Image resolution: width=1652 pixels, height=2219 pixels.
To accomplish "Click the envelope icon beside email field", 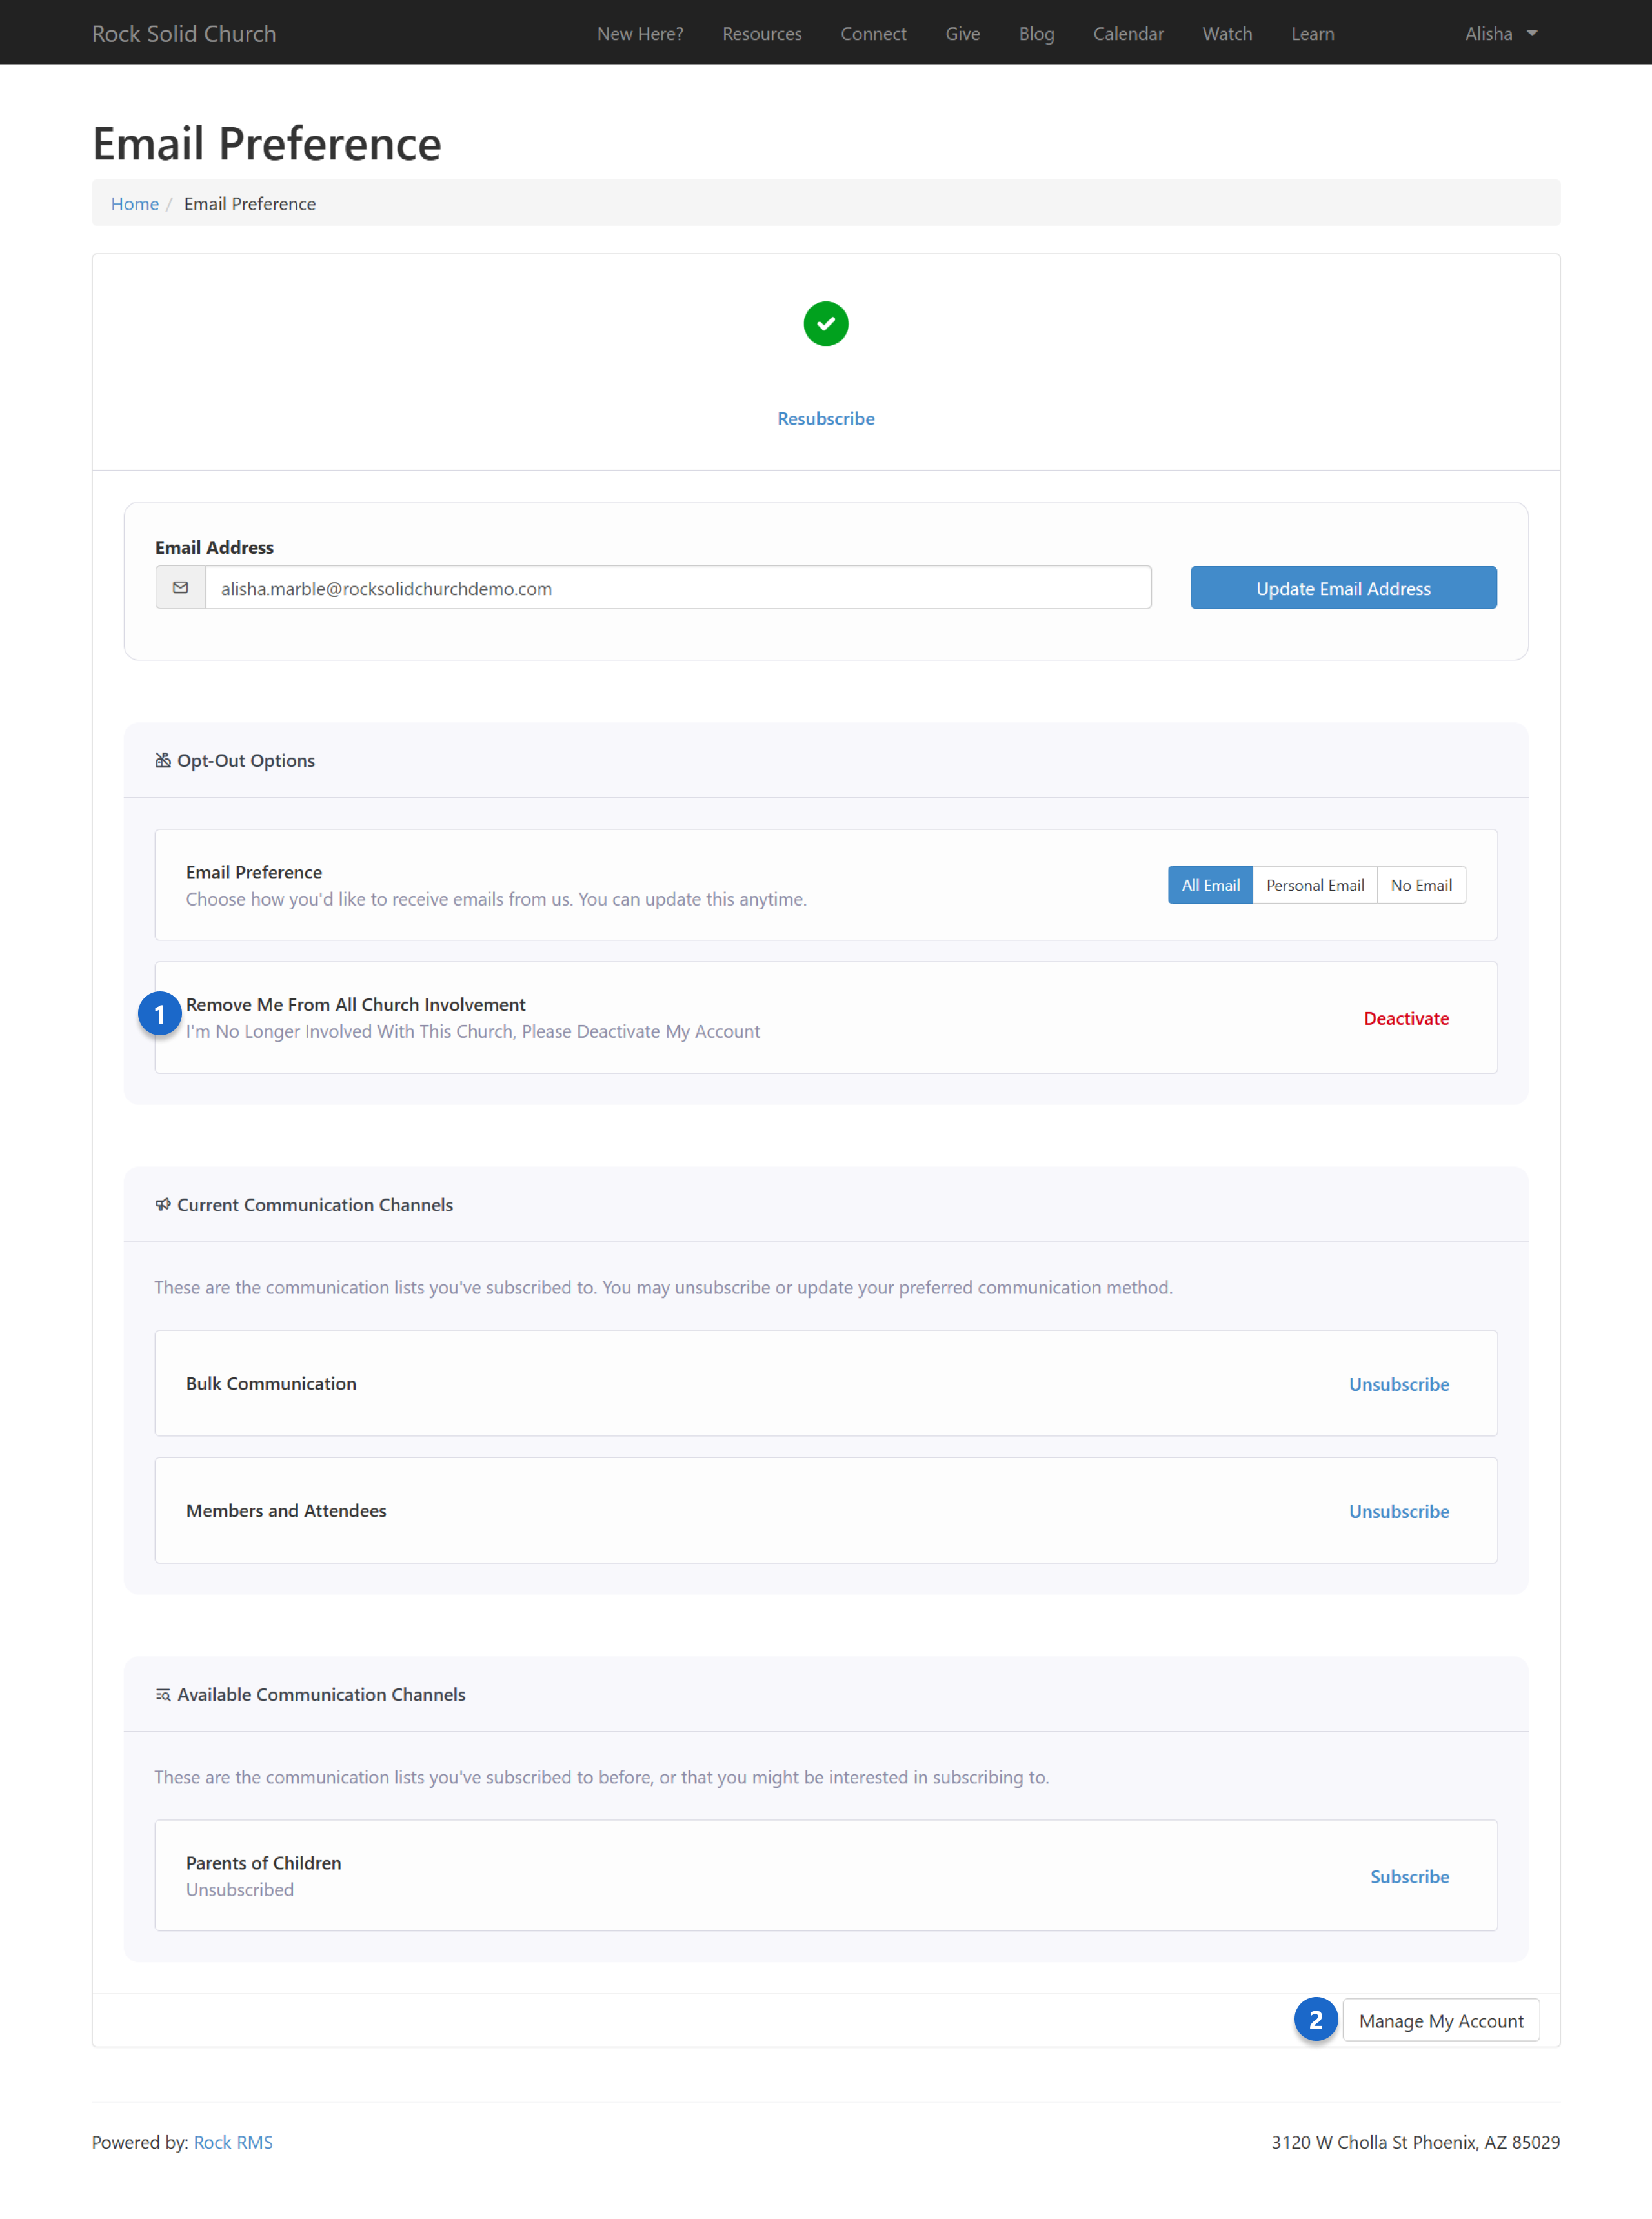I will point(180,588).
